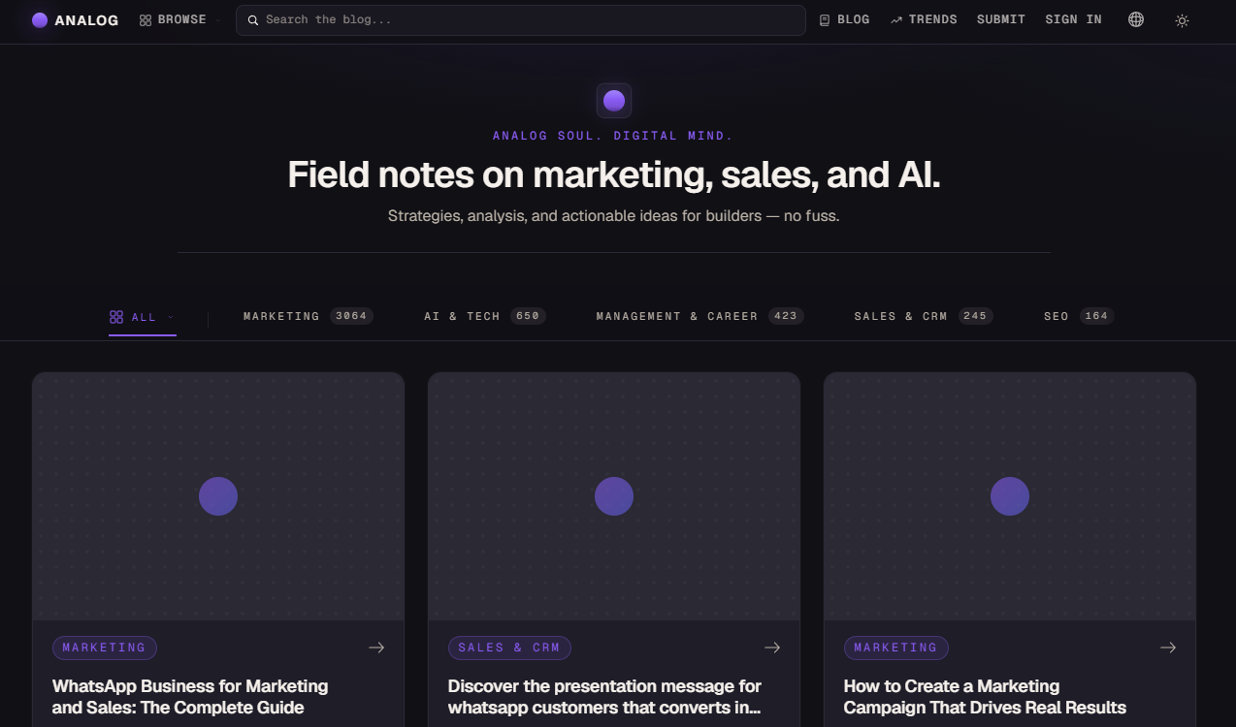Click the ANALOG brand name text
Screen dimensions: 1236x727
pyautogui.click(x=86, y=20)
